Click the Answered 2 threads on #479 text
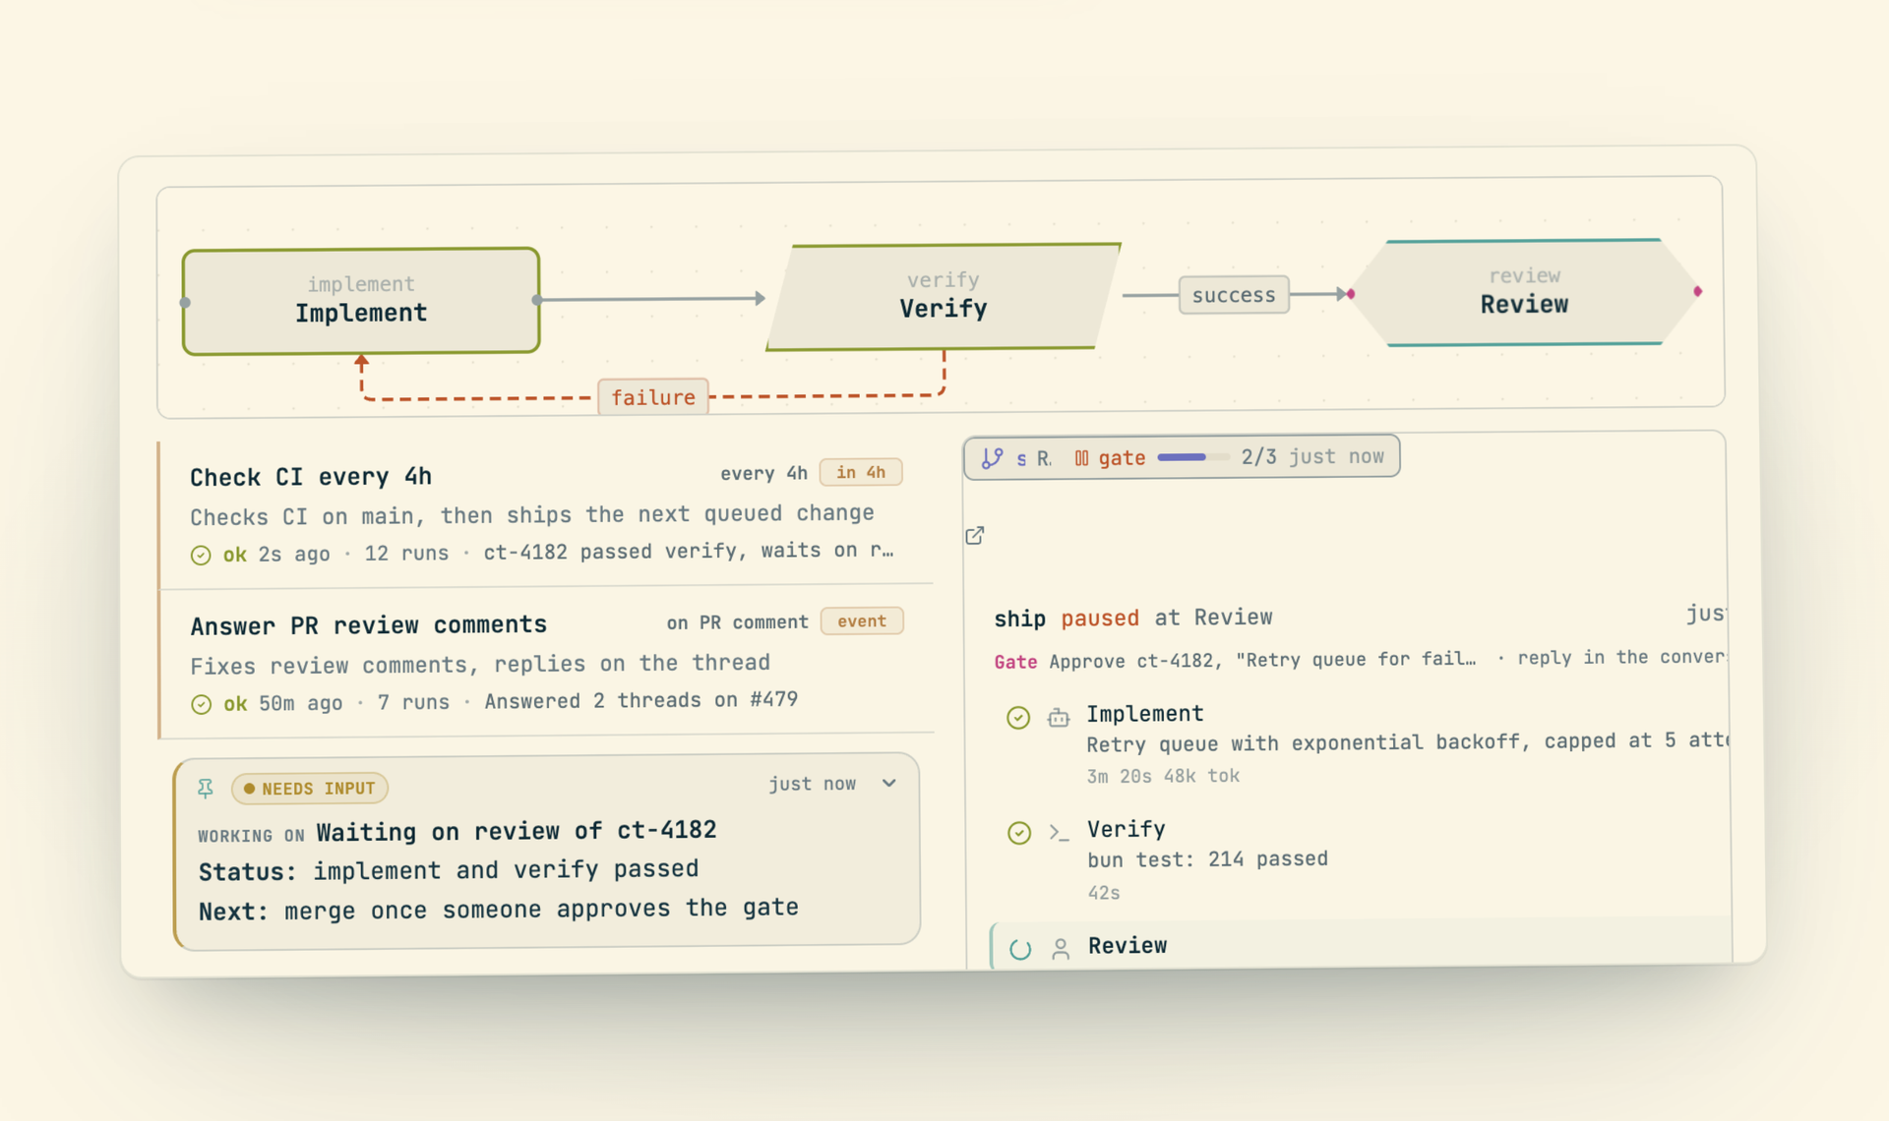 click(x=640, y=701)
